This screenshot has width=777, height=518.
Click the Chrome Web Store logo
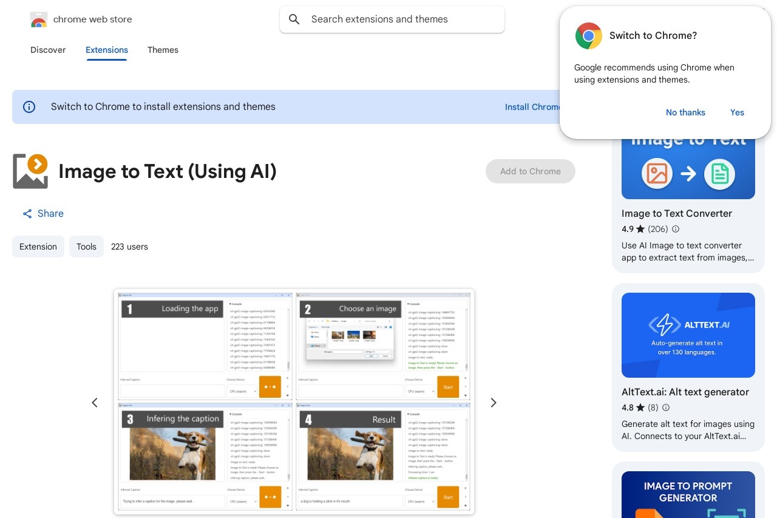coord(38,19)
